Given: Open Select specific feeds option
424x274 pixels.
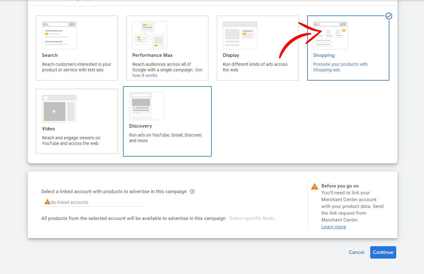Looking at the screenshot, I should coord(252,218).
